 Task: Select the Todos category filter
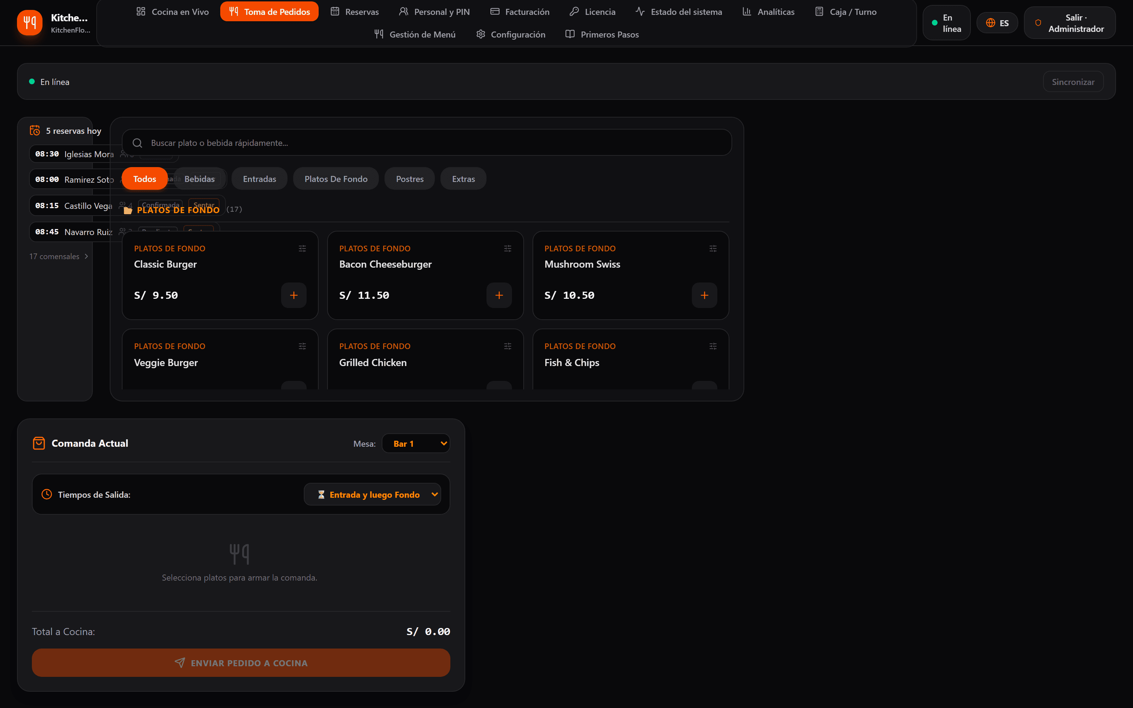pyautogui.click(x=145, y=179)
